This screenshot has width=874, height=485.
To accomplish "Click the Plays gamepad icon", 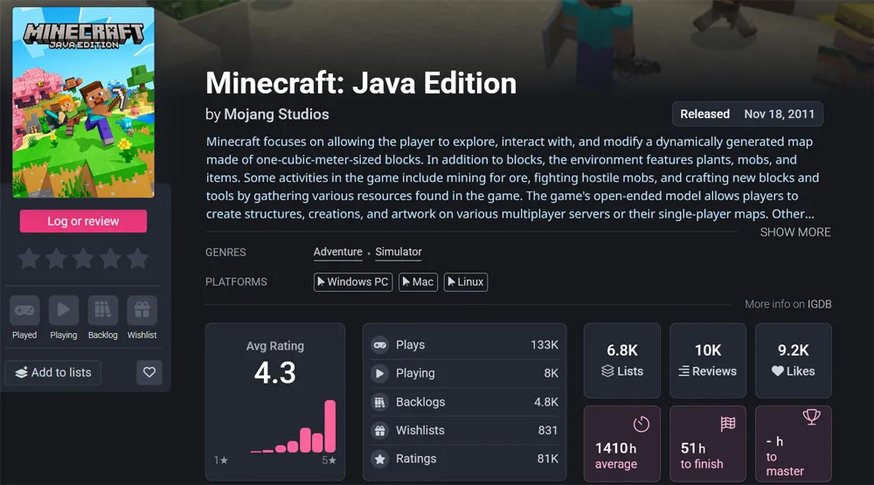I will tap(380, 345).
